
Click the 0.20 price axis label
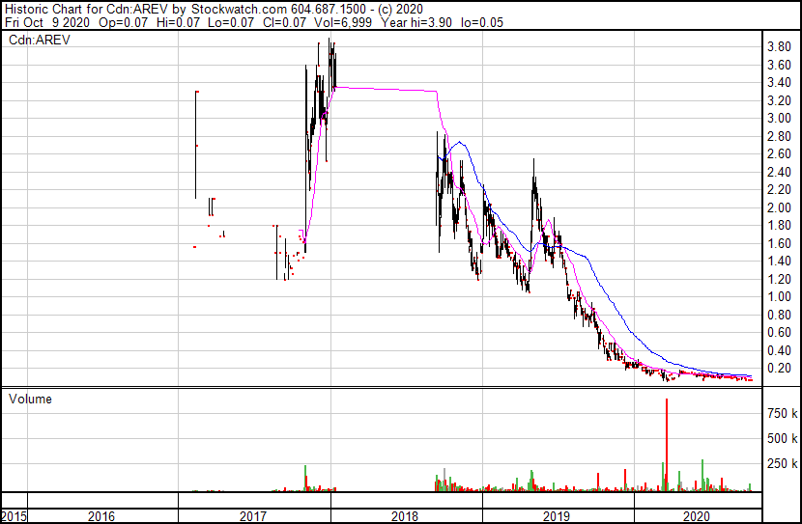(x=779, y=369)
